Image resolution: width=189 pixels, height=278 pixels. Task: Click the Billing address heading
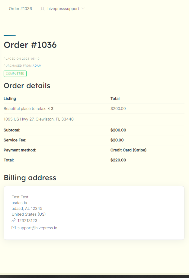point(30,178)
